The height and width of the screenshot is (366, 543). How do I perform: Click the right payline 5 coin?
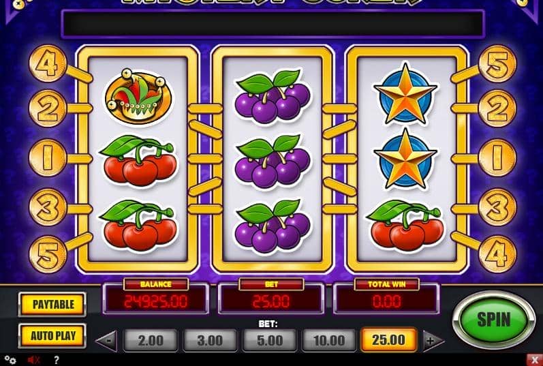click(x=497, y=65)
